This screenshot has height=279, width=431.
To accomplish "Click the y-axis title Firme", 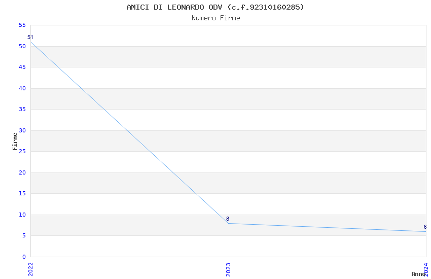I will (x=15, y=142).
